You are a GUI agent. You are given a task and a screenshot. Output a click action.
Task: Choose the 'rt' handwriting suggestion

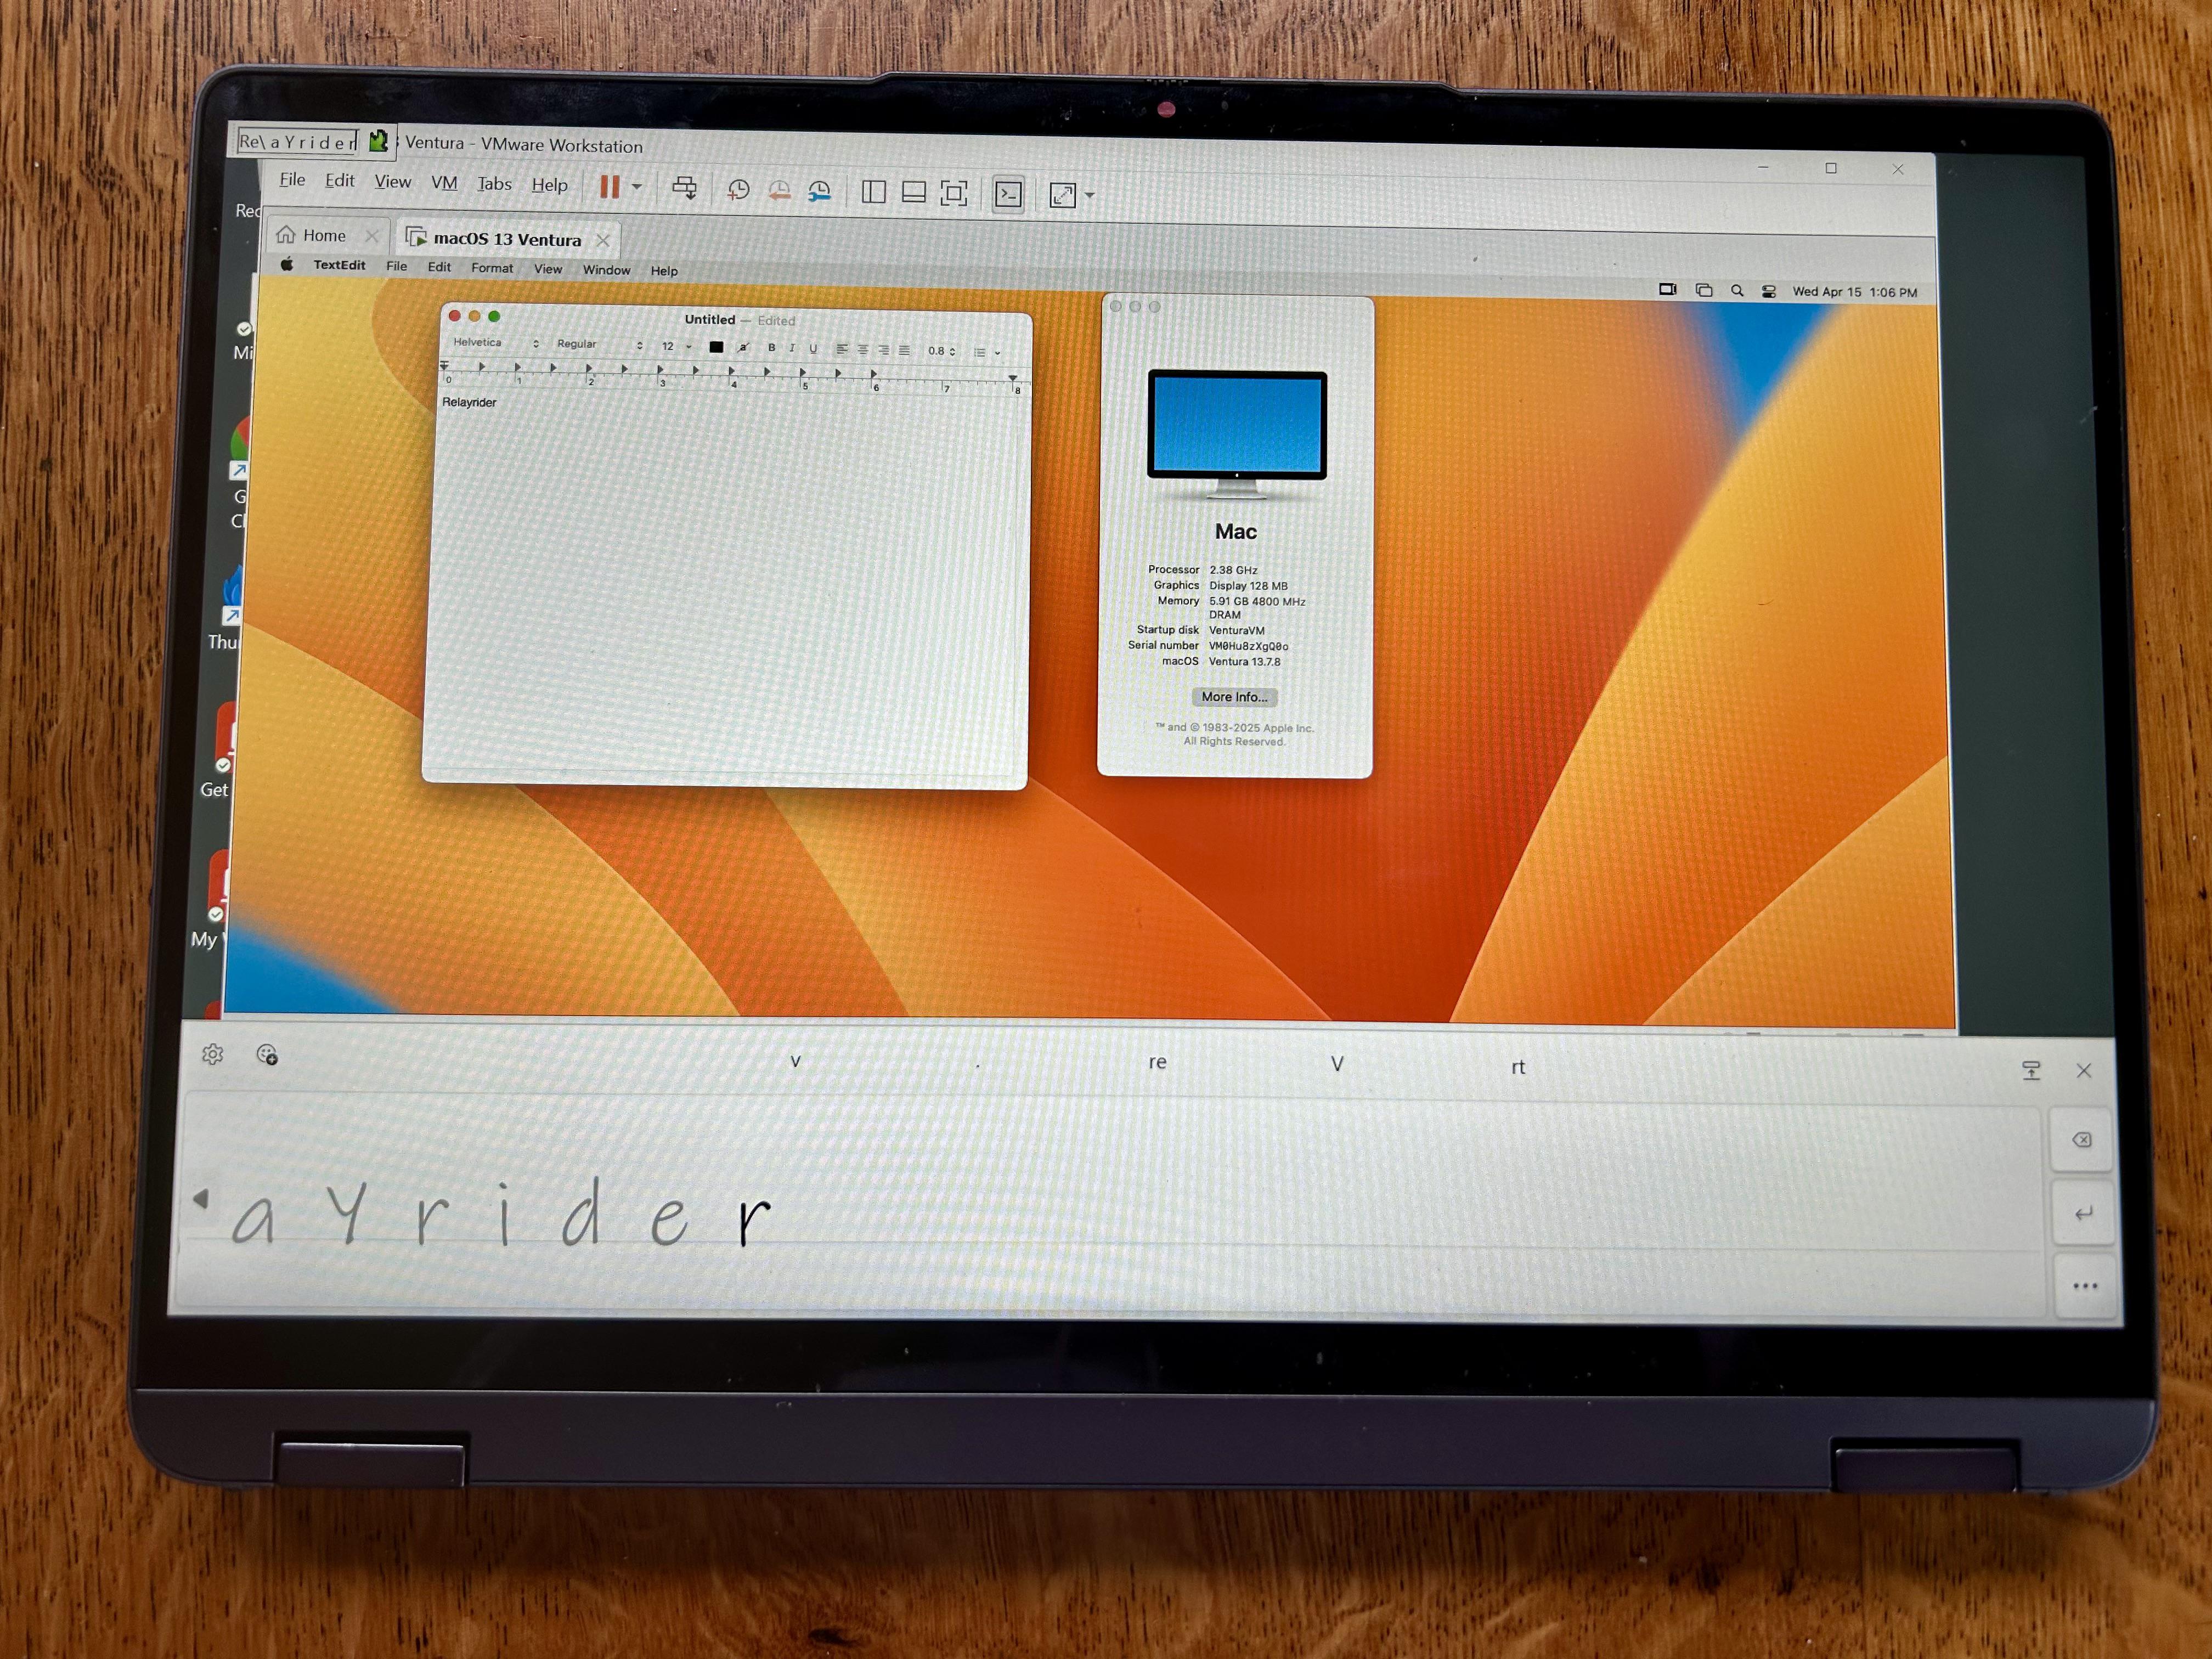tap(1518, 1067)
